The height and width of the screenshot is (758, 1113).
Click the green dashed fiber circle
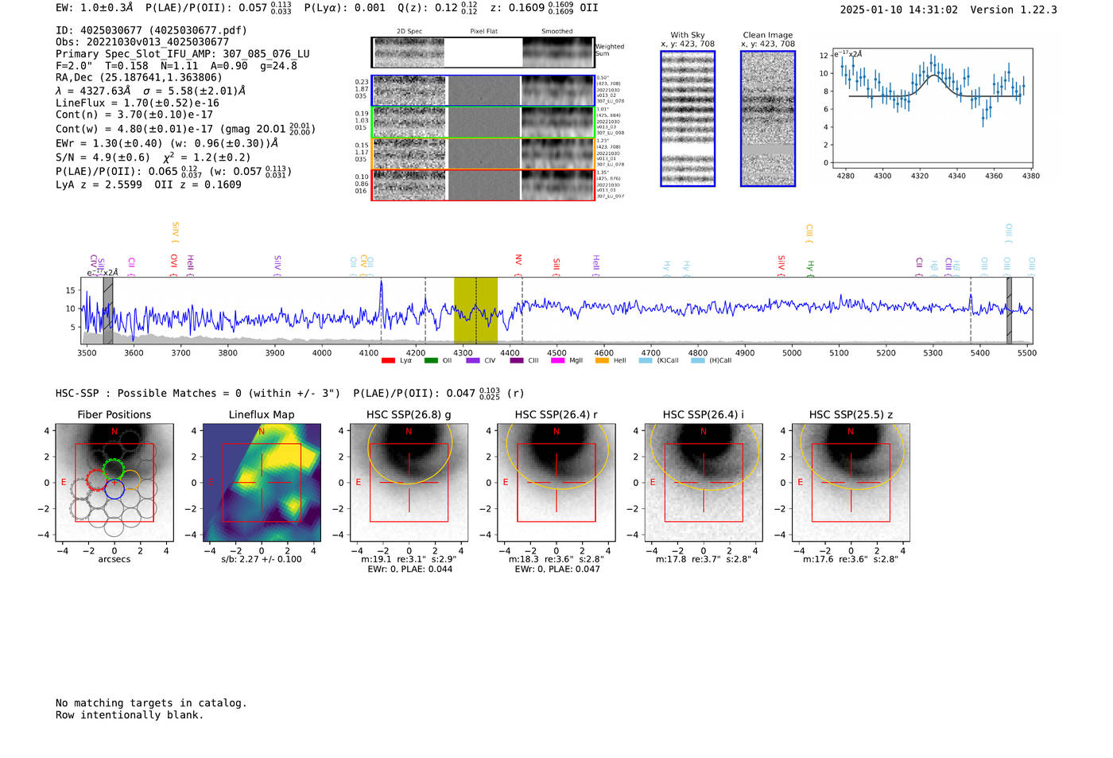tap(114, 469)
